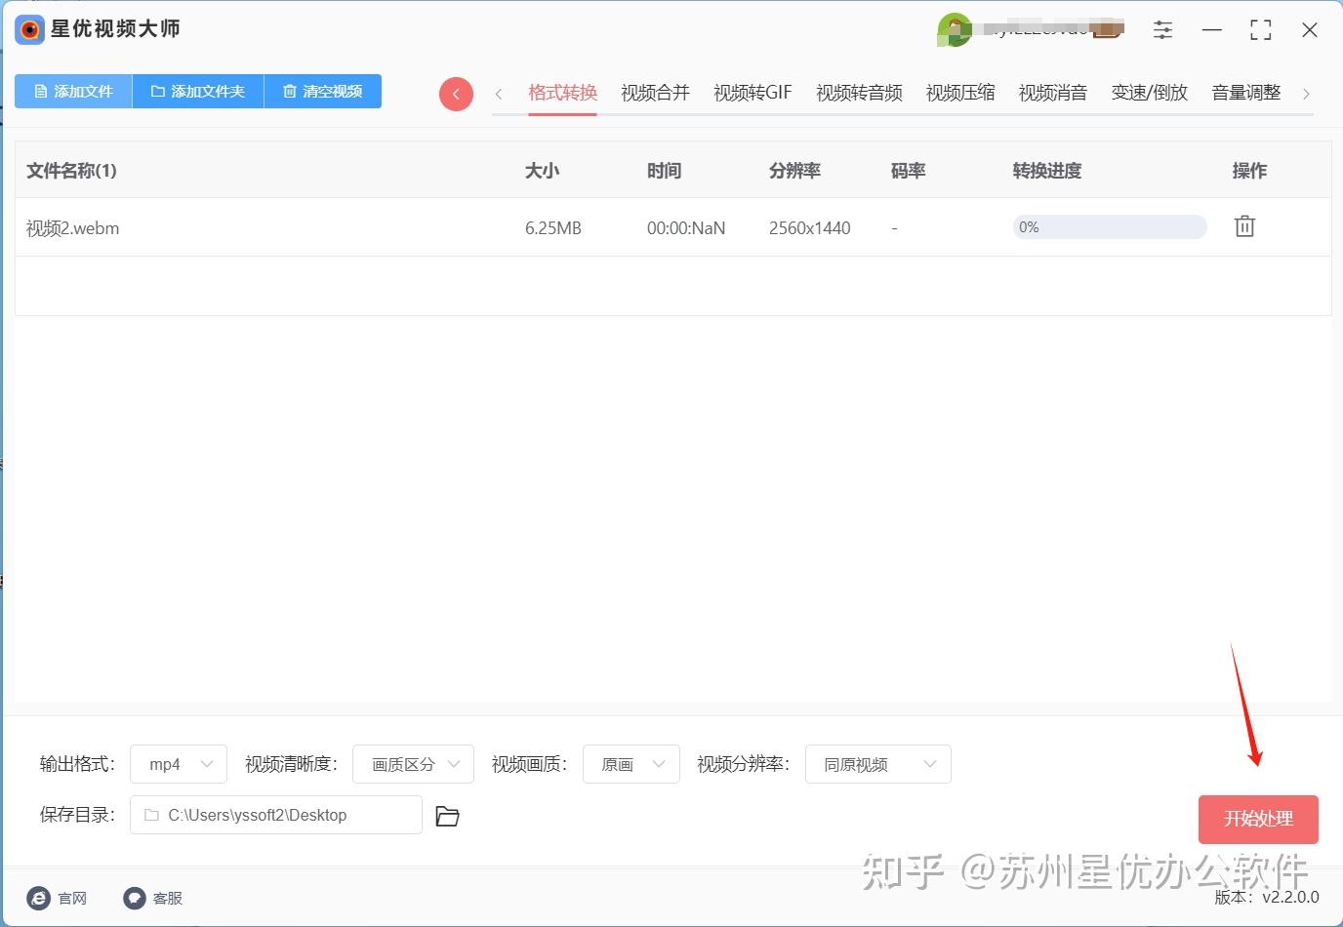Expand the 视频分辨率 同原视频 dropdown
Image resolution: width=1343 pixels, height=927 pixels.
[x=876, y=764]
